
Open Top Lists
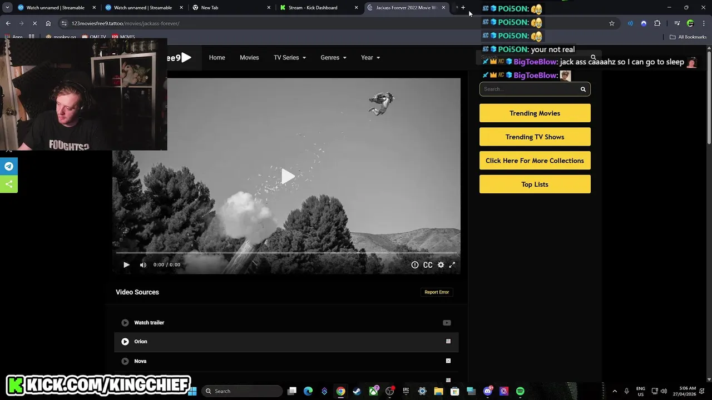535,184
